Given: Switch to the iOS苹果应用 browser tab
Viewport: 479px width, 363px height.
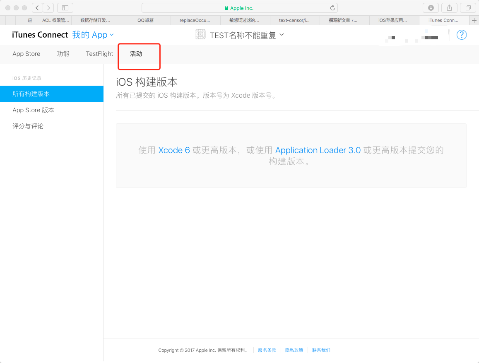Looking at the screenshot, I should (x=393, y=20).
